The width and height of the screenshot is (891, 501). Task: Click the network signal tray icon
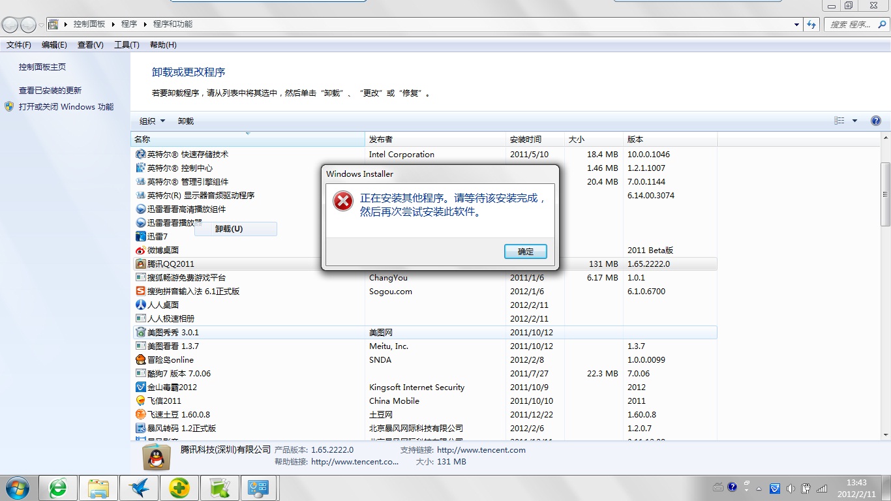pos(822,488)
